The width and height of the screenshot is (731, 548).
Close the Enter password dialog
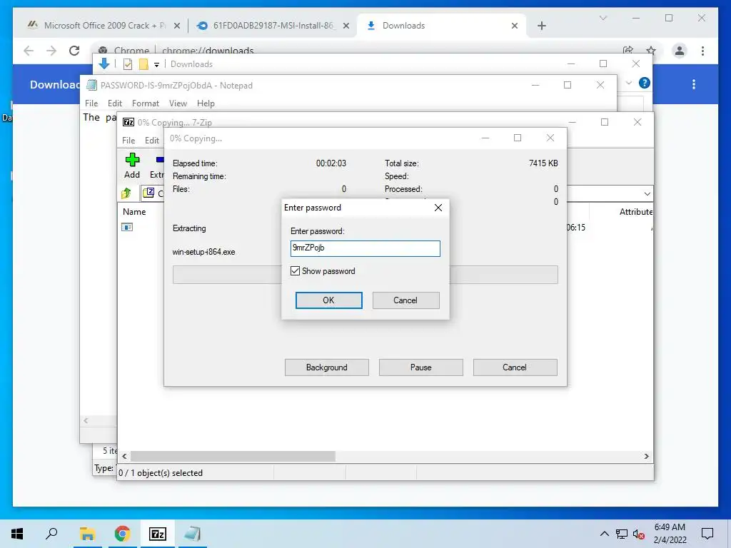pyautogui.click(x=438, y=208)
